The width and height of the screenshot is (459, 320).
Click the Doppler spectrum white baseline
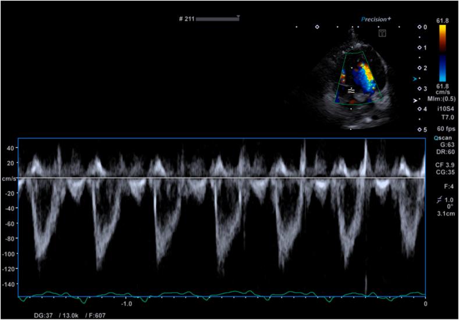click(x=221, y=178)
